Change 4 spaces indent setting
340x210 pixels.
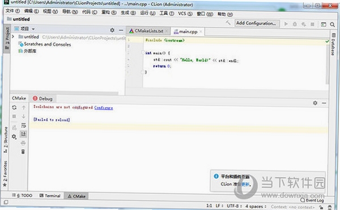[x=256, y=206]
